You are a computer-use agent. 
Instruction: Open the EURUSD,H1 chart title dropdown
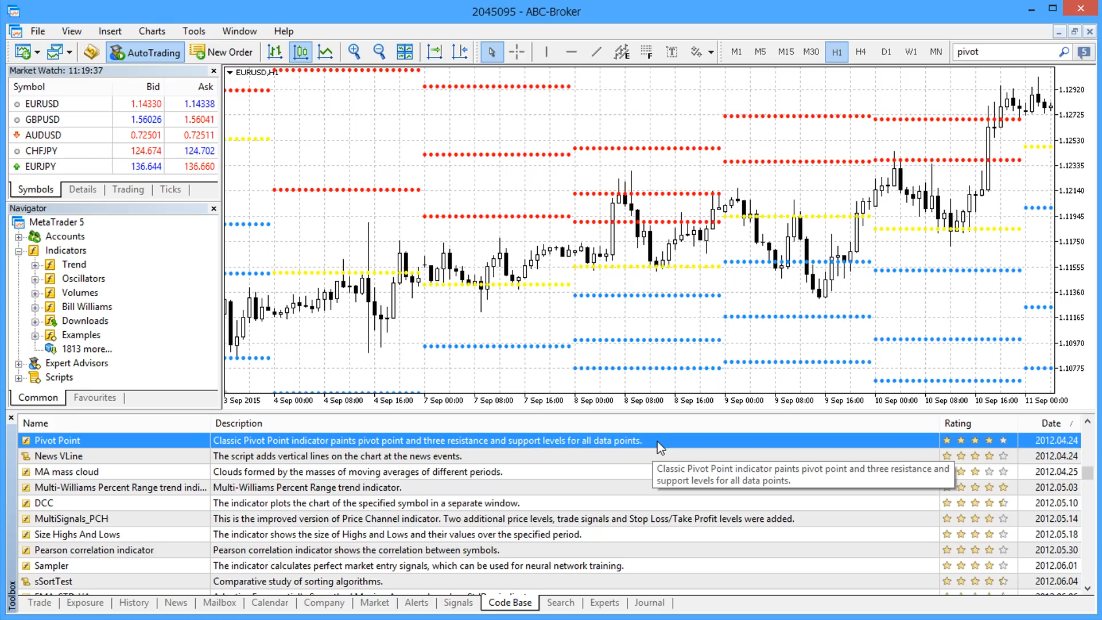(x=230, y=72)
